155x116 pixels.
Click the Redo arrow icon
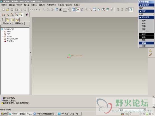pos(35,10)
